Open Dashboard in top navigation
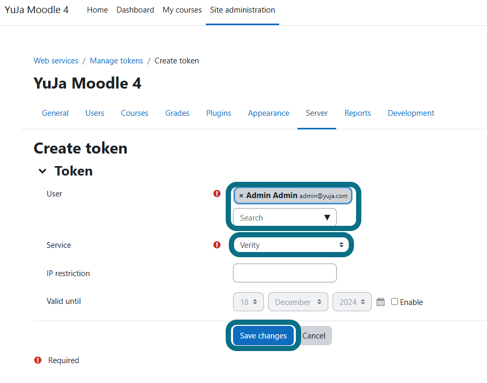This screenshot has width=487, height=383. (x=135, y=10)
